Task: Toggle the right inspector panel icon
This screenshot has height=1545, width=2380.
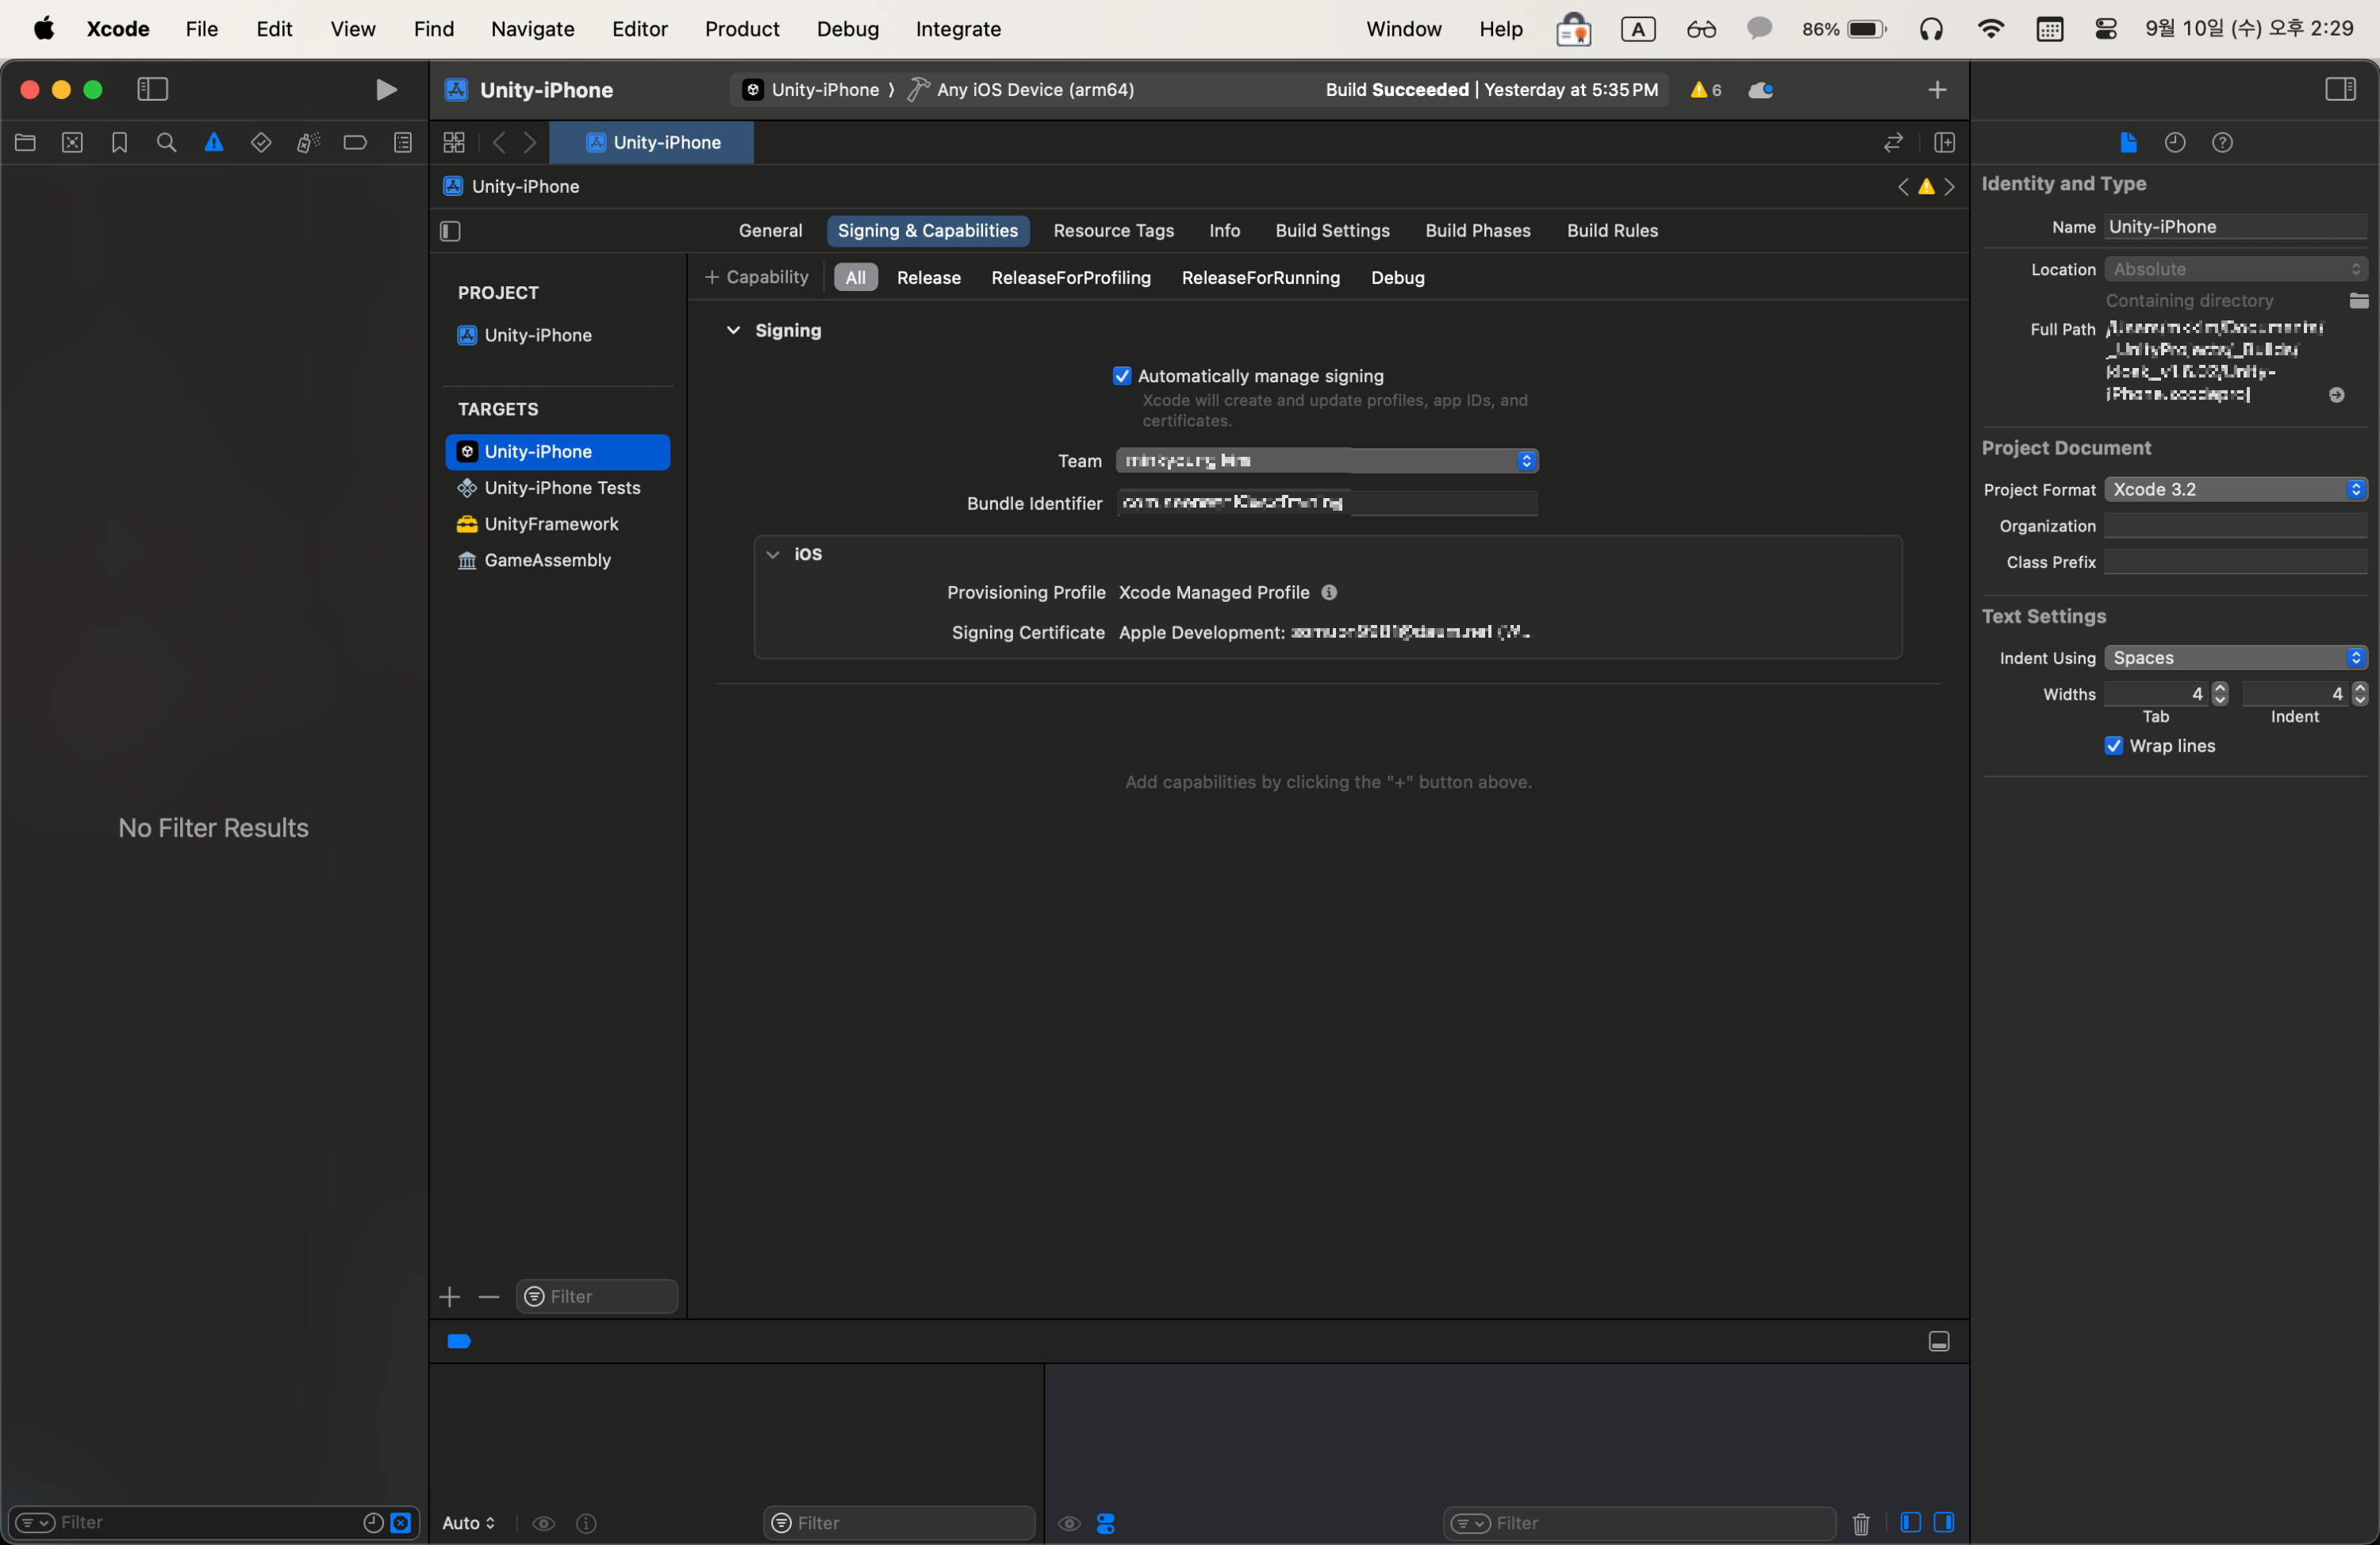Action: point(2340,90)
